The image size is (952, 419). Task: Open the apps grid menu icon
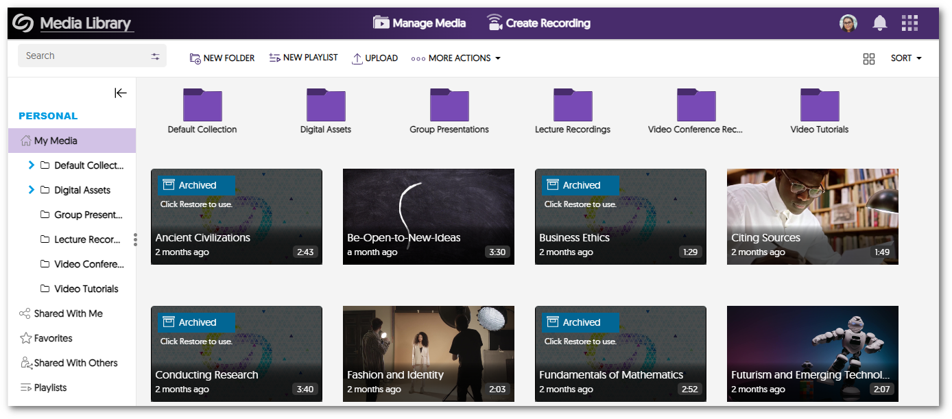[909, 23]
